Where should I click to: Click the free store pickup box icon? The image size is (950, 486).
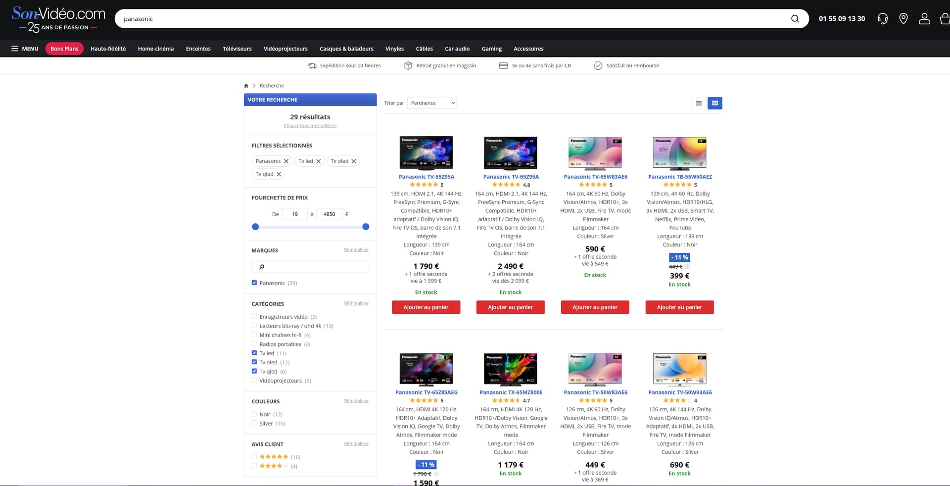[408, 65]
